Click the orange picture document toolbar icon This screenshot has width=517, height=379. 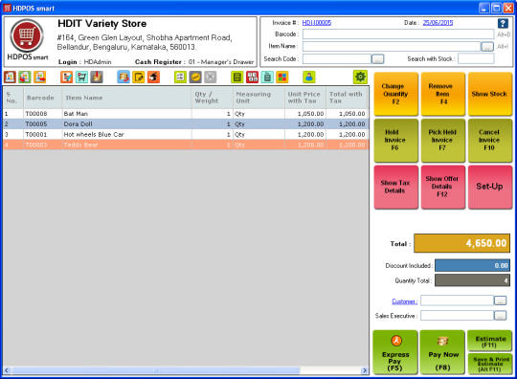point(40,78)
